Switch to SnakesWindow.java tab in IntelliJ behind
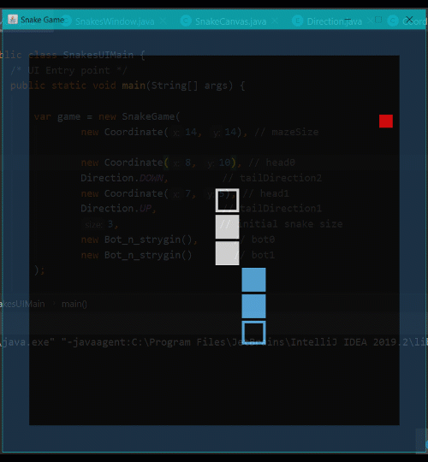 (115, 21)
